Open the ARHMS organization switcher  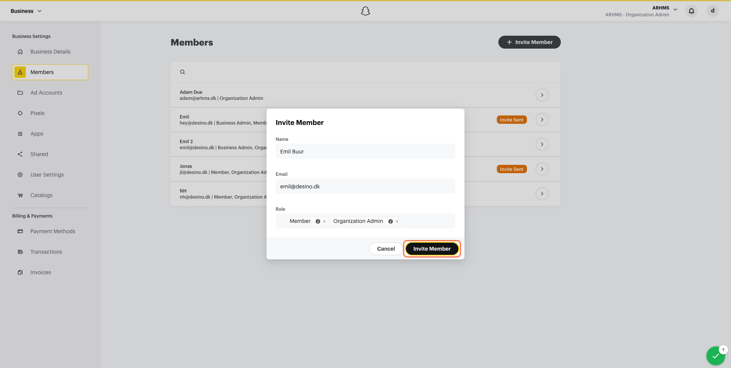tap(641, 11)
